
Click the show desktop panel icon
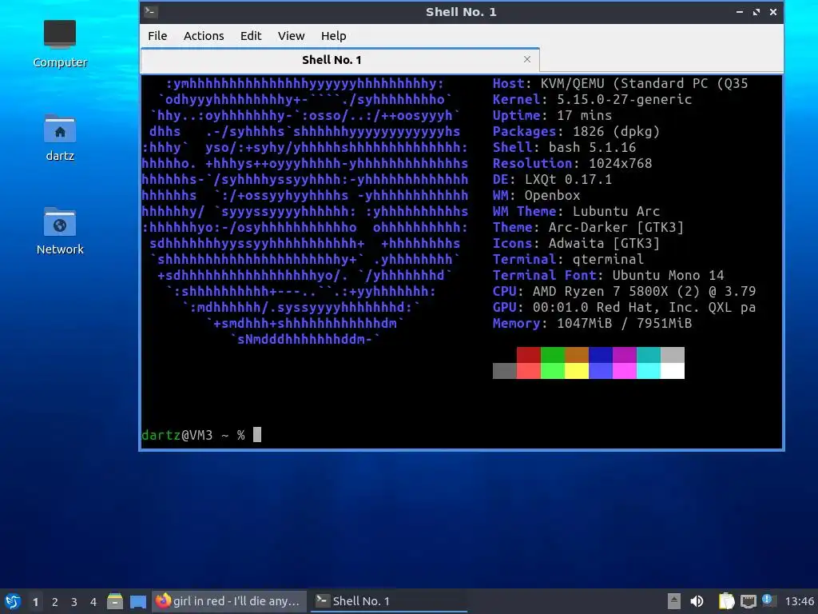click(137, 601)
